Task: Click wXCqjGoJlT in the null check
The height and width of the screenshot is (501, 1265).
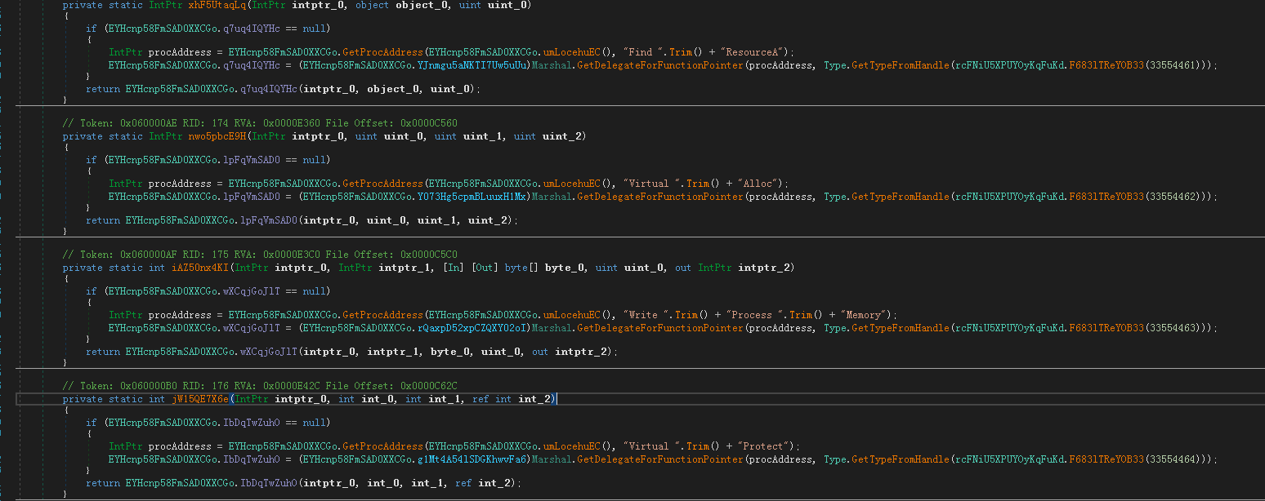Action: 252,291
